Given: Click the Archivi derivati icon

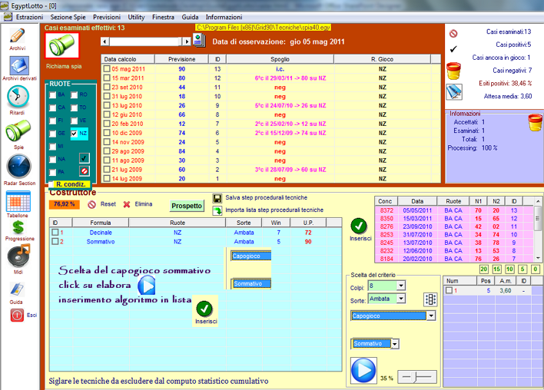Looking at the screenshot, I should click(x=18, y=66).
